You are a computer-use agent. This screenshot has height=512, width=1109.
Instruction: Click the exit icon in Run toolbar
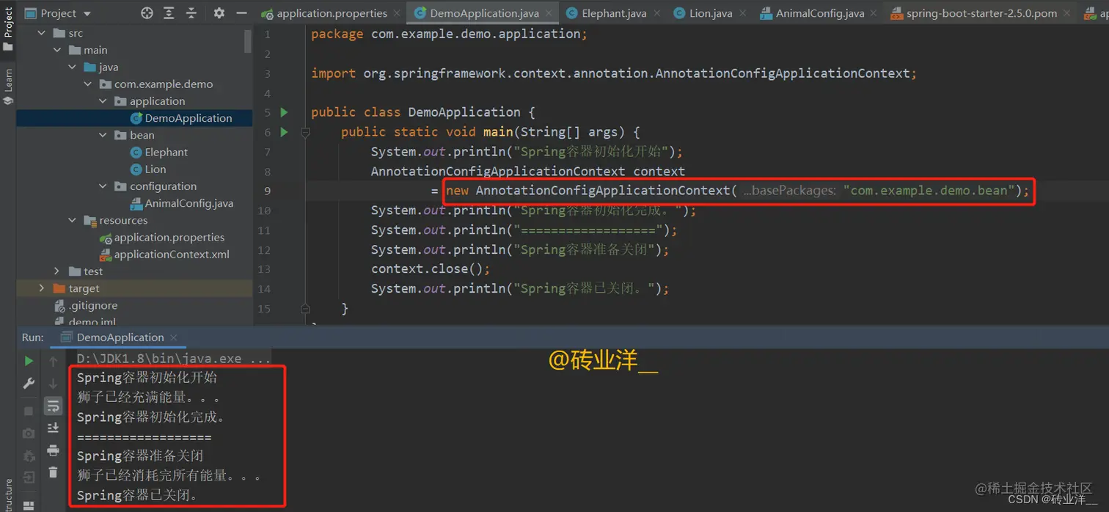29,478
